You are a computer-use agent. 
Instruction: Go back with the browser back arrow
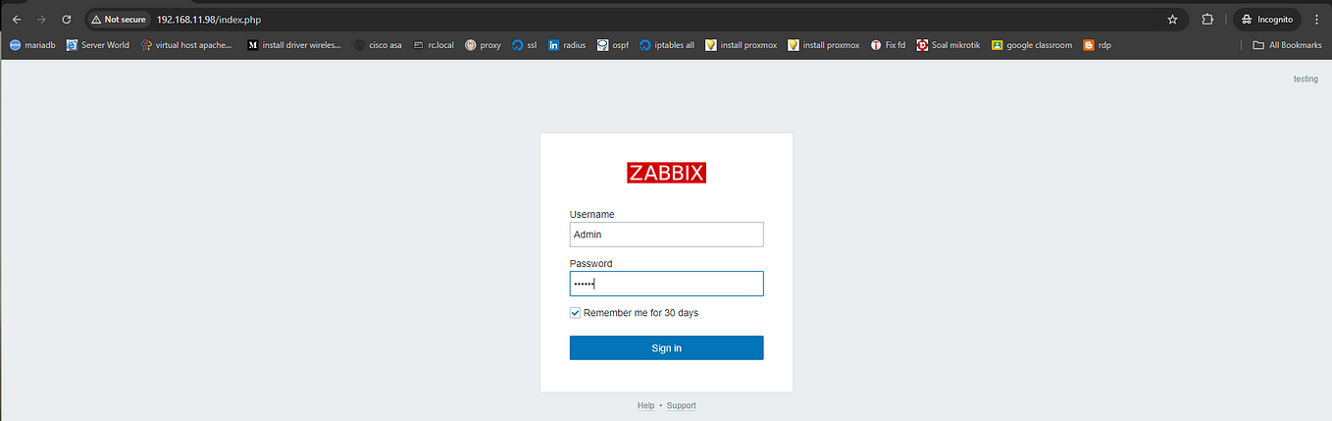point(17,19)
